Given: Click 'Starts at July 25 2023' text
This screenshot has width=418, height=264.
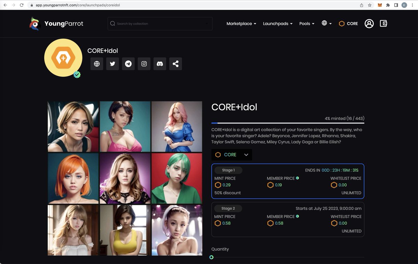Looking at the screenshot, I should click(328, 208).
